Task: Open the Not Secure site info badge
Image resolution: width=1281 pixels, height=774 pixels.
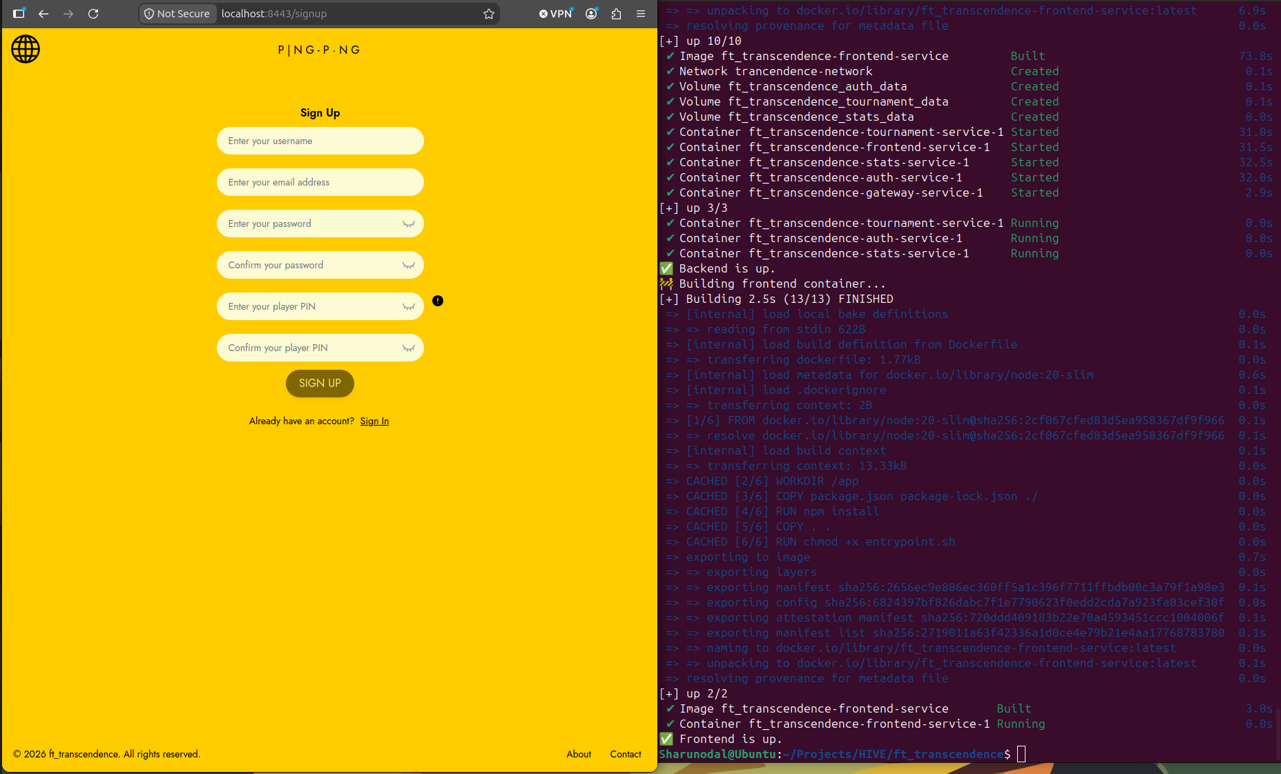Action: point(177,14)
